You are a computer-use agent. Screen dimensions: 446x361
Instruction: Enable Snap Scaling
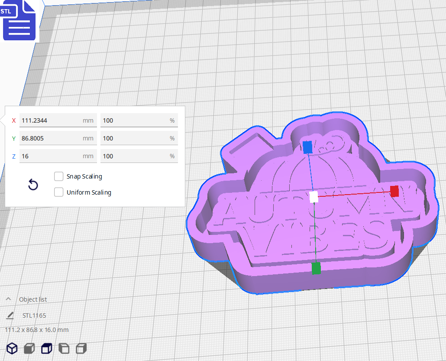[59, 176]
